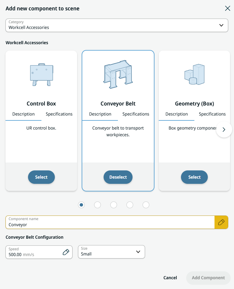
Task: Select the fourth carousel page dot
Action: coord(130,205)
